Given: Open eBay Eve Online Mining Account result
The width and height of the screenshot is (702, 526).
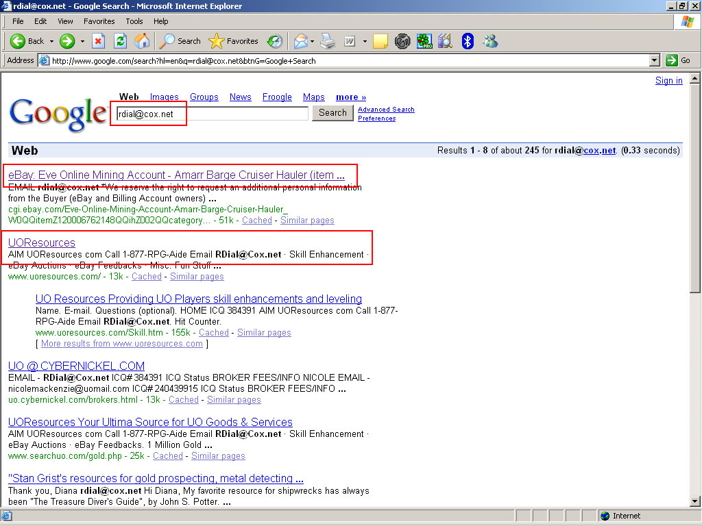Looking at the screenshot, I should 176,175.
